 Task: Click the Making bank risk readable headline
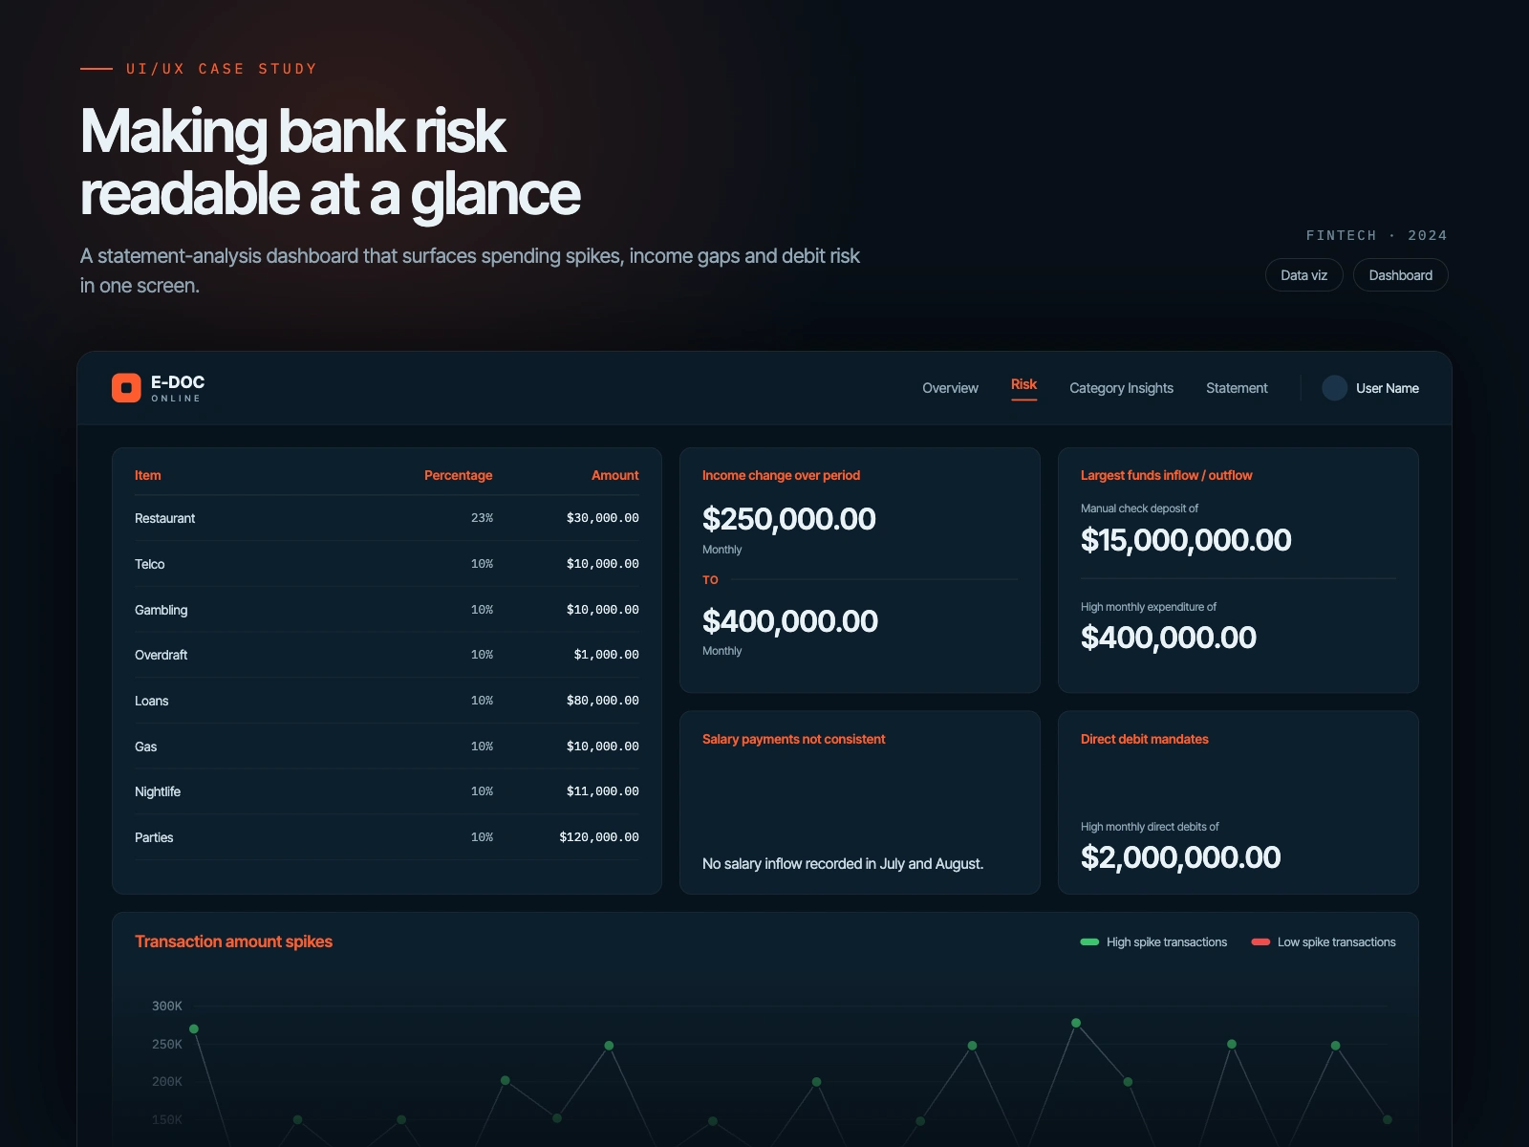[x=331, y=162]
